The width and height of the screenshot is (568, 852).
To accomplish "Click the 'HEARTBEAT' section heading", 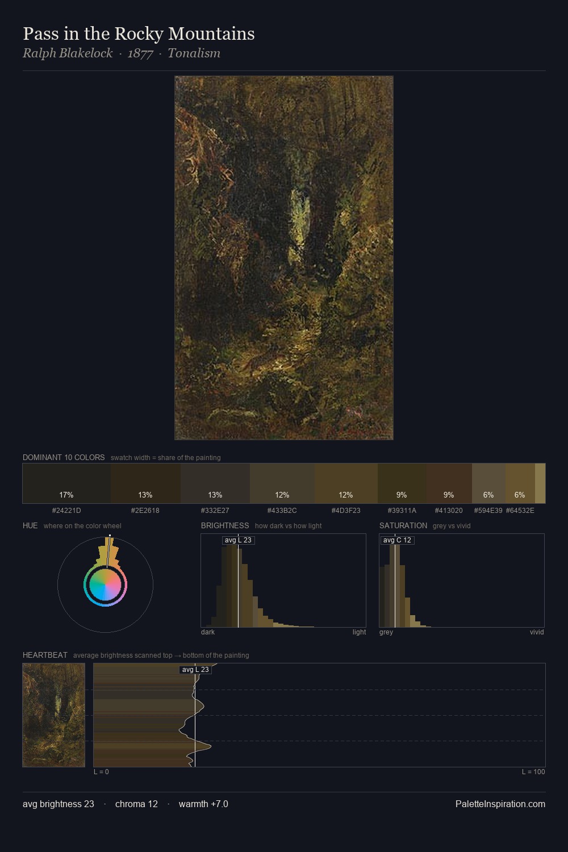I will pos(45,655).
